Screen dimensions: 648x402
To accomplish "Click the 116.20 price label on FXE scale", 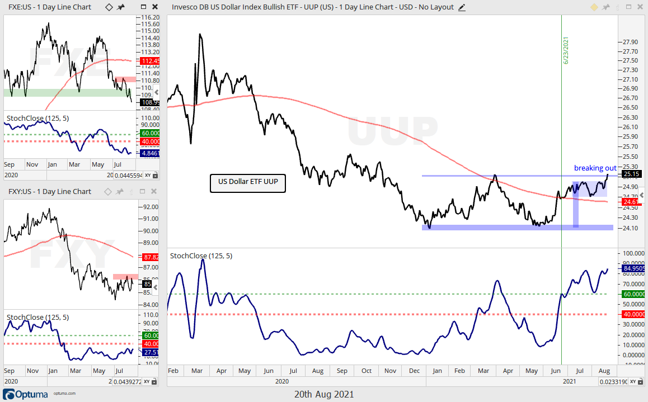I will [150, 17].
